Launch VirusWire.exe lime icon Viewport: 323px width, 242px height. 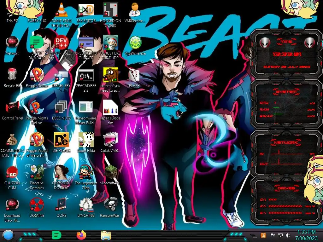135,43
